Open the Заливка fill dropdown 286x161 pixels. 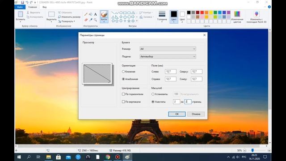tap(147, 17)
